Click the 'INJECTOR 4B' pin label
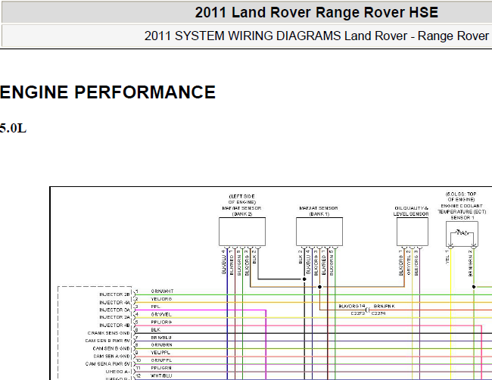Image resolution: width=492 pixels, height=380 pixels. point(114,325)
